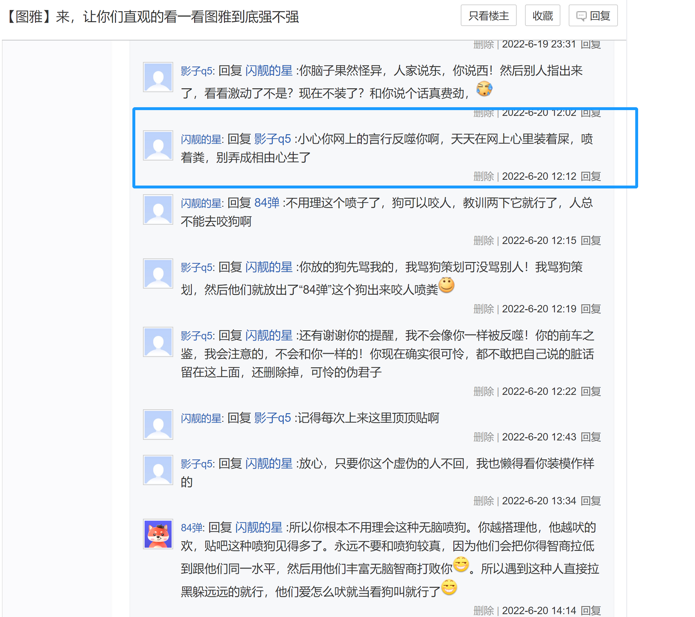Image resolution: width=695 pixels, height=617 pixels.
Task: Open 84弹's fox avatar
Action: 158,534
